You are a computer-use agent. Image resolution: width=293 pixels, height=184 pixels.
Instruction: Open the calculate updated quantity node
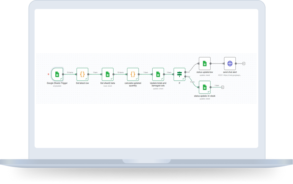133,74
